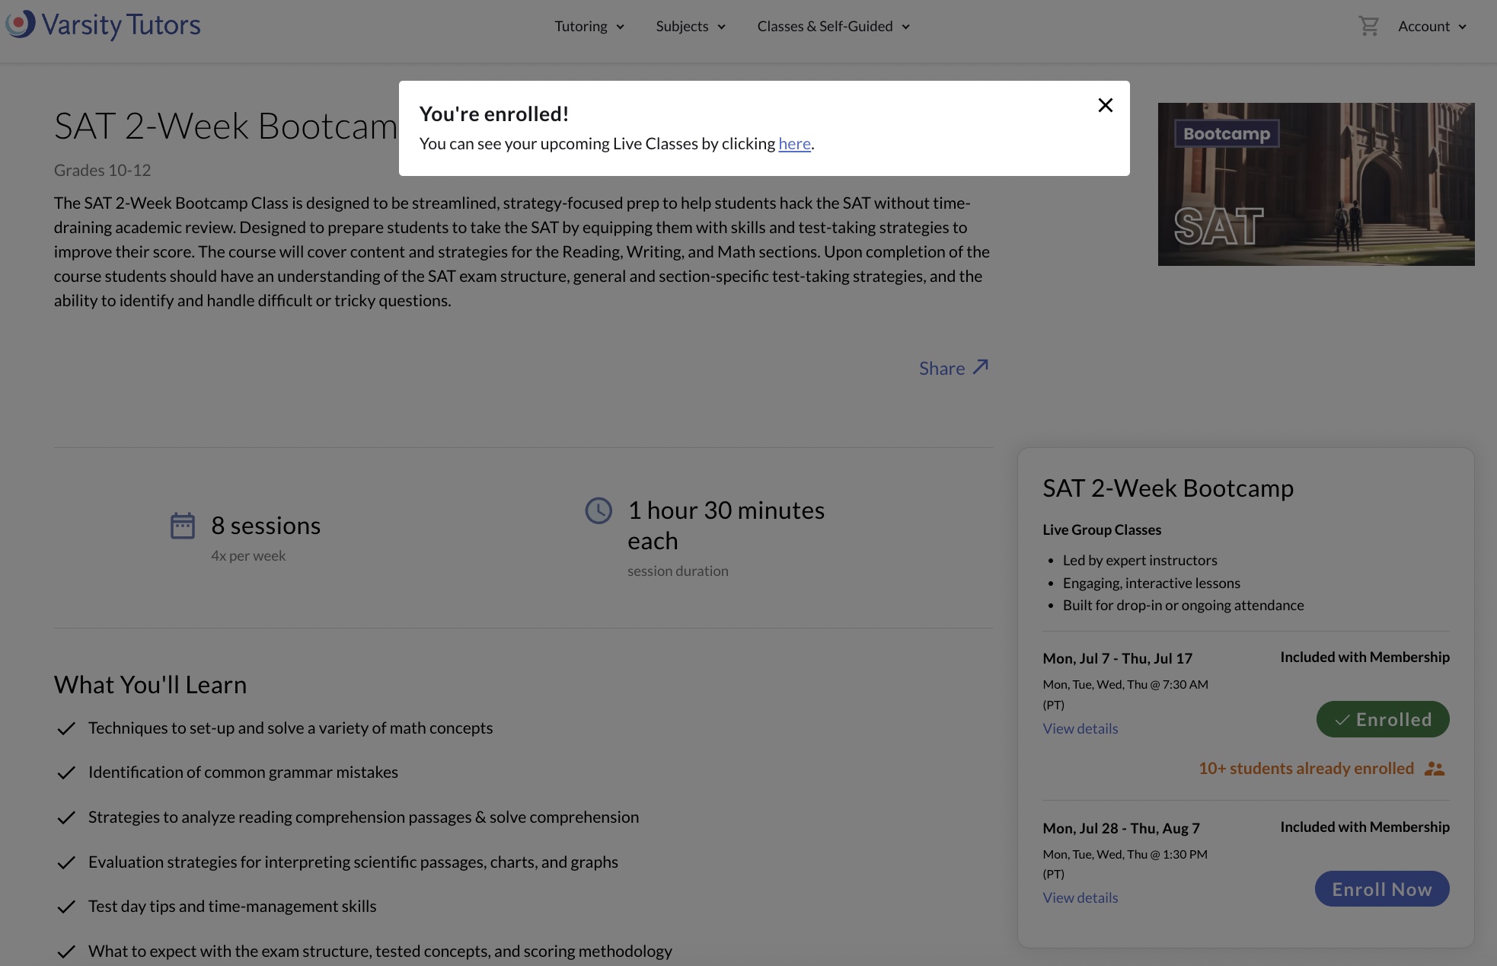This screenshot has height=966, width=1497.
Task: Open the Classes & Self-Guided menu
Action: [833, 27]
